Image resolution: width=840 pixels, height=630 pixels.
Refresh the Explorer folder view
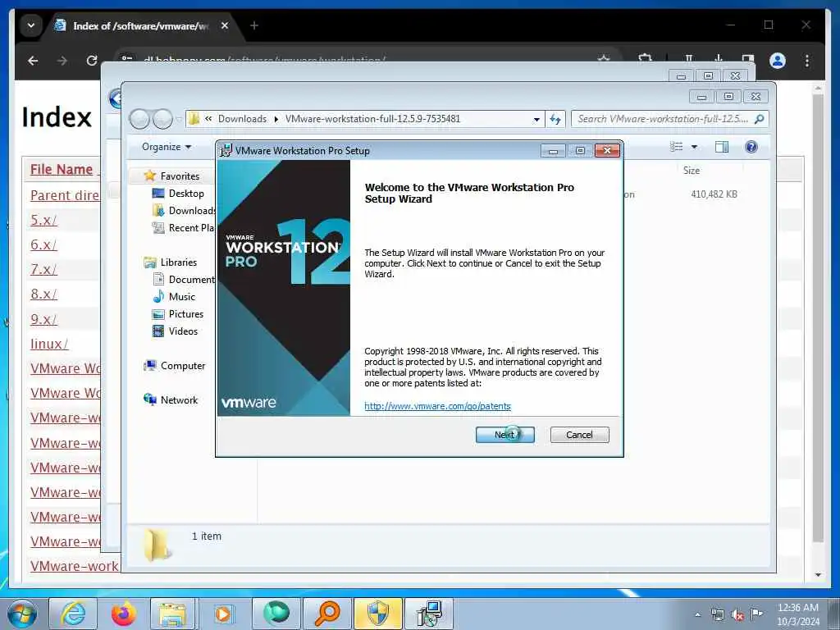click(x=555, y=120)
